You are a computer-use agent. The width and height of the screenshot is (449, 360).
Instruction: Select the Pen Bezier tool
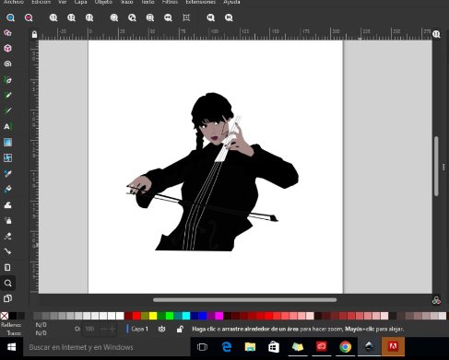[7, 80]
